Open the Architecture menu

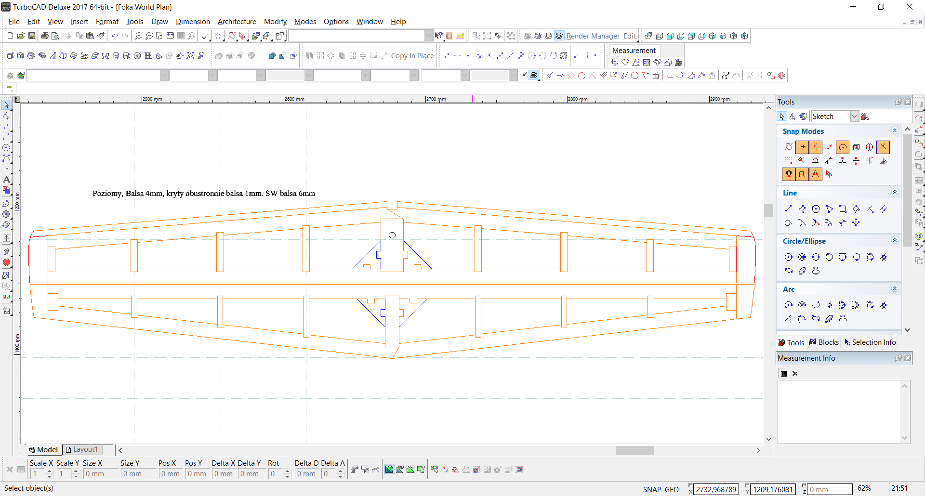(x=237, y=22)
